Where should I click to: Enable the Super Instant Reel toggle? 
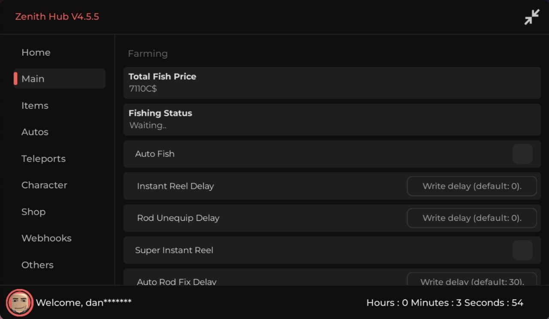522,250
